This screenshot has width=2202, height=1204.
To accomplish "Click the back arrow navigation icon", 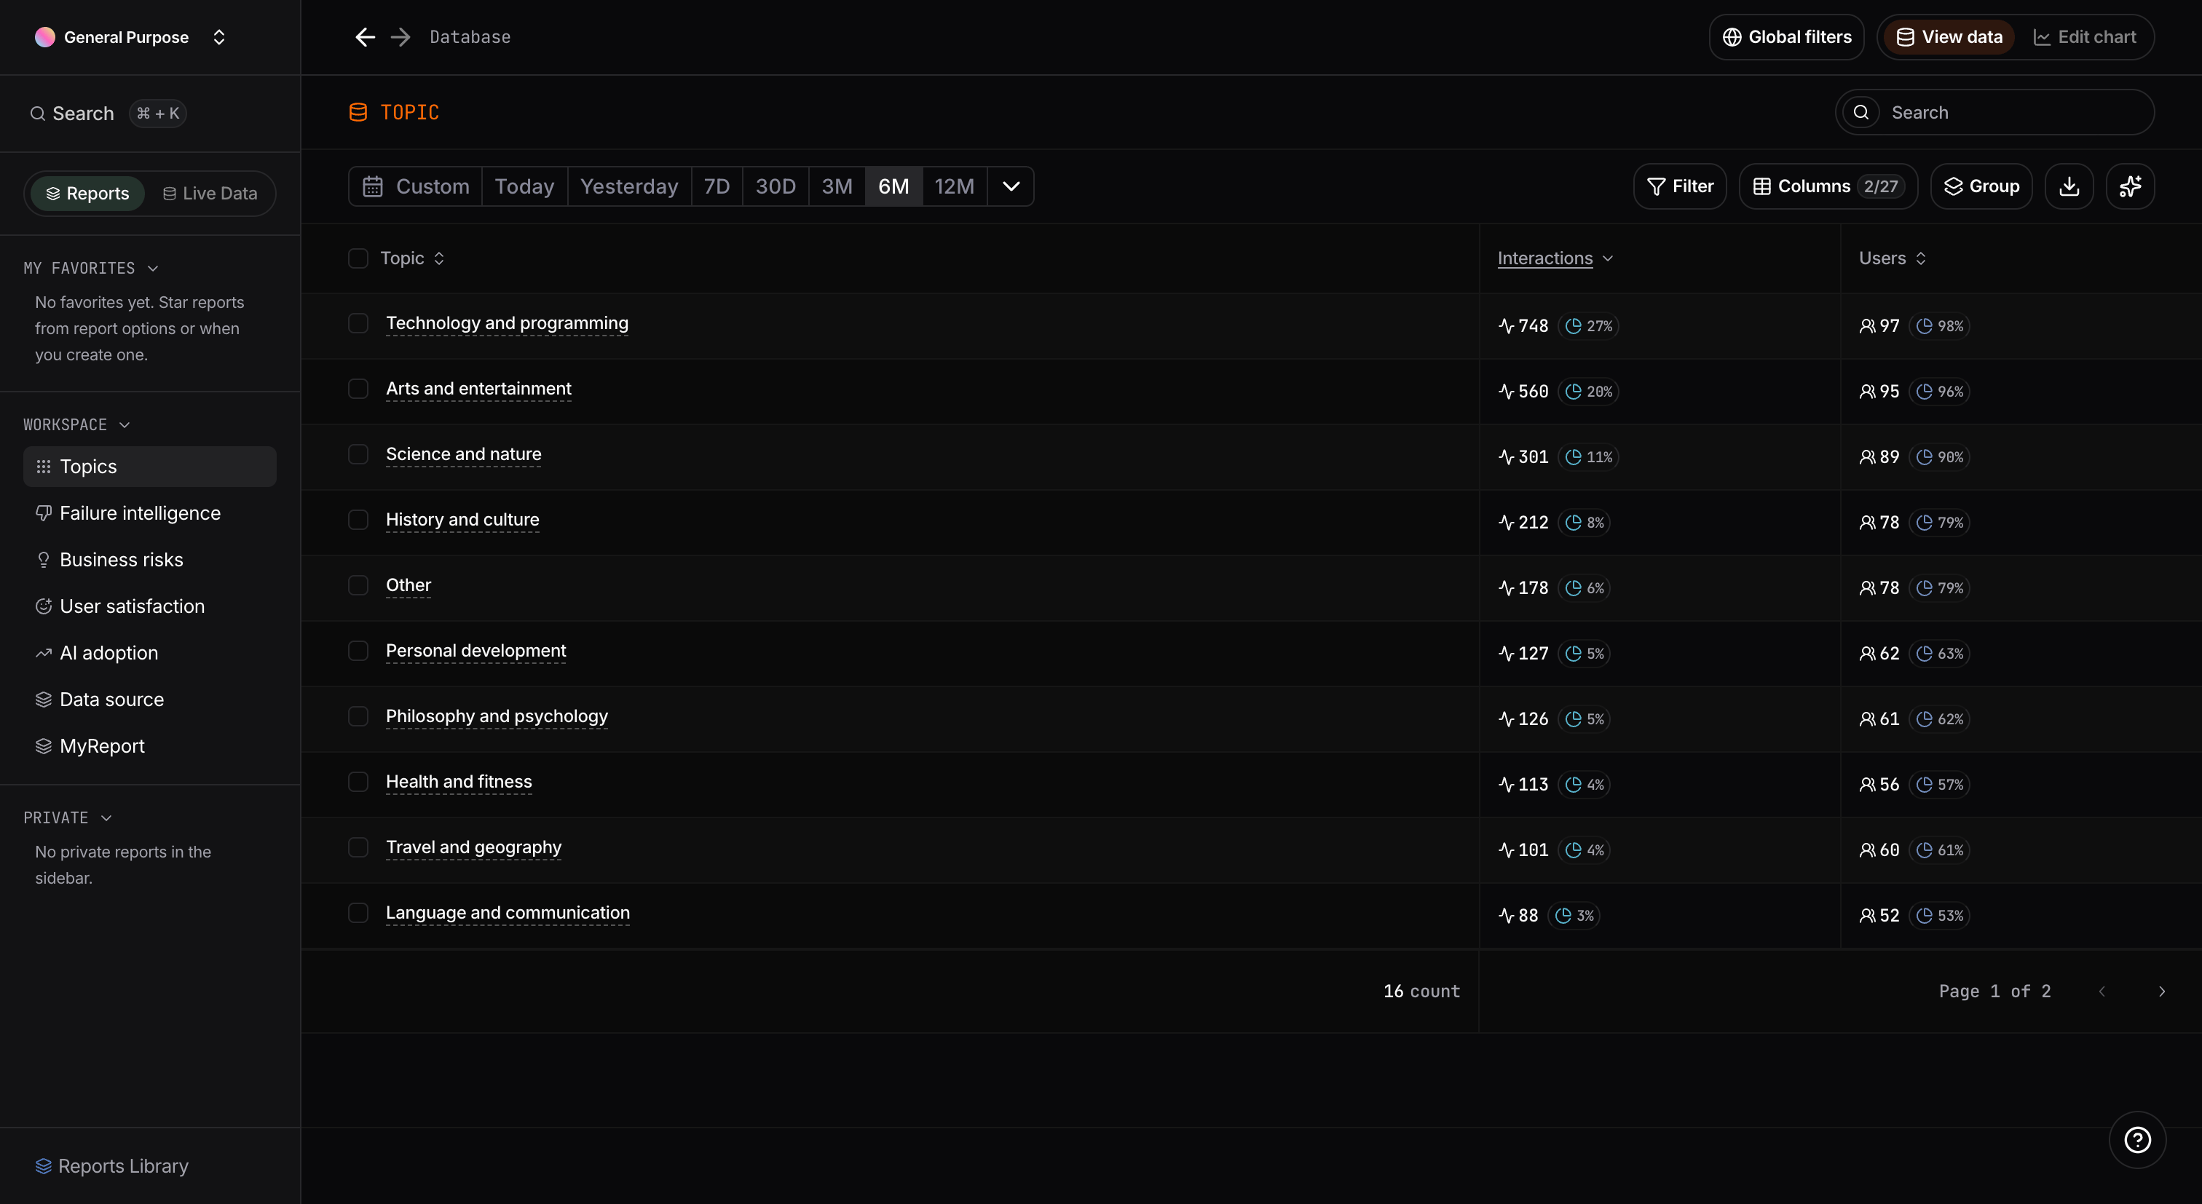I will coord(365,36).
